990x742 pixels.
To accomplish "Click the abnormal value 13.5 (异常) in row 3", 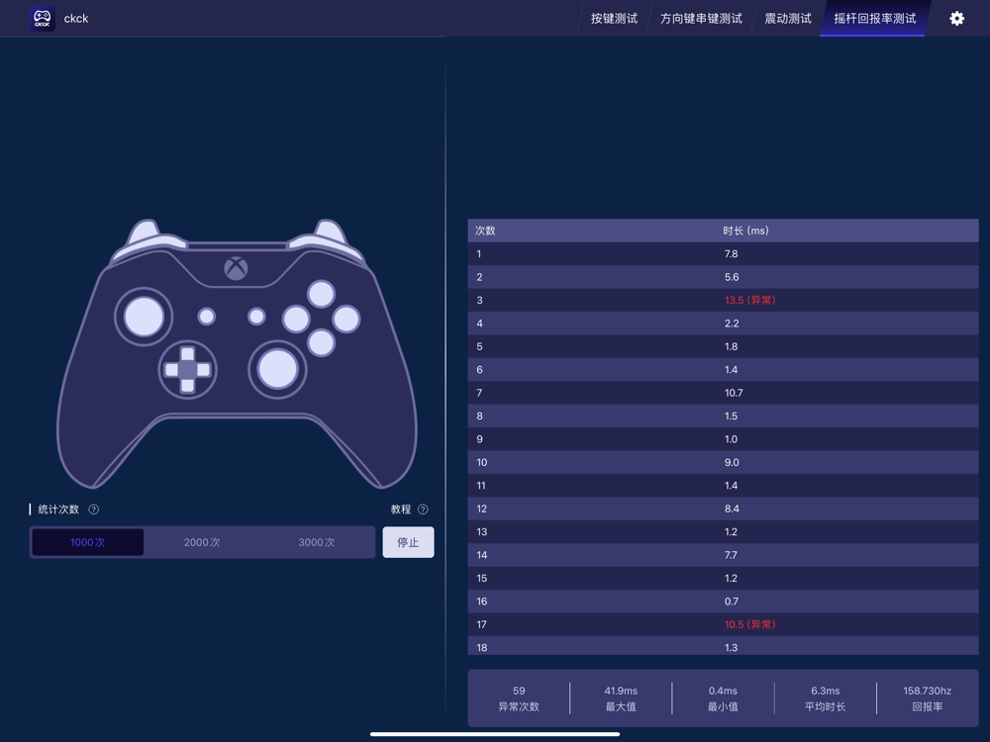I will [749, 301].
